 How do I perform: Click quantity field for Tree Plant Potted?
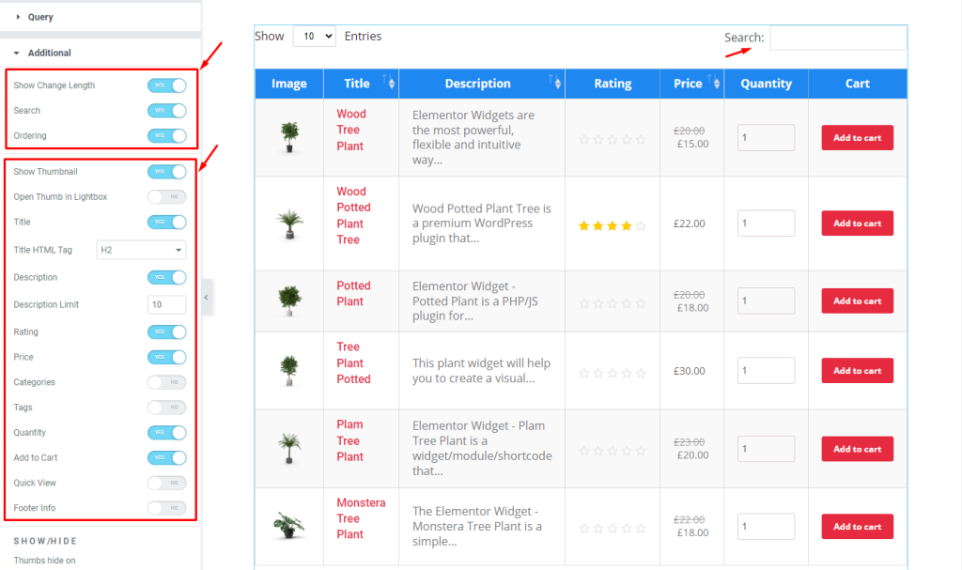[766, 371]
